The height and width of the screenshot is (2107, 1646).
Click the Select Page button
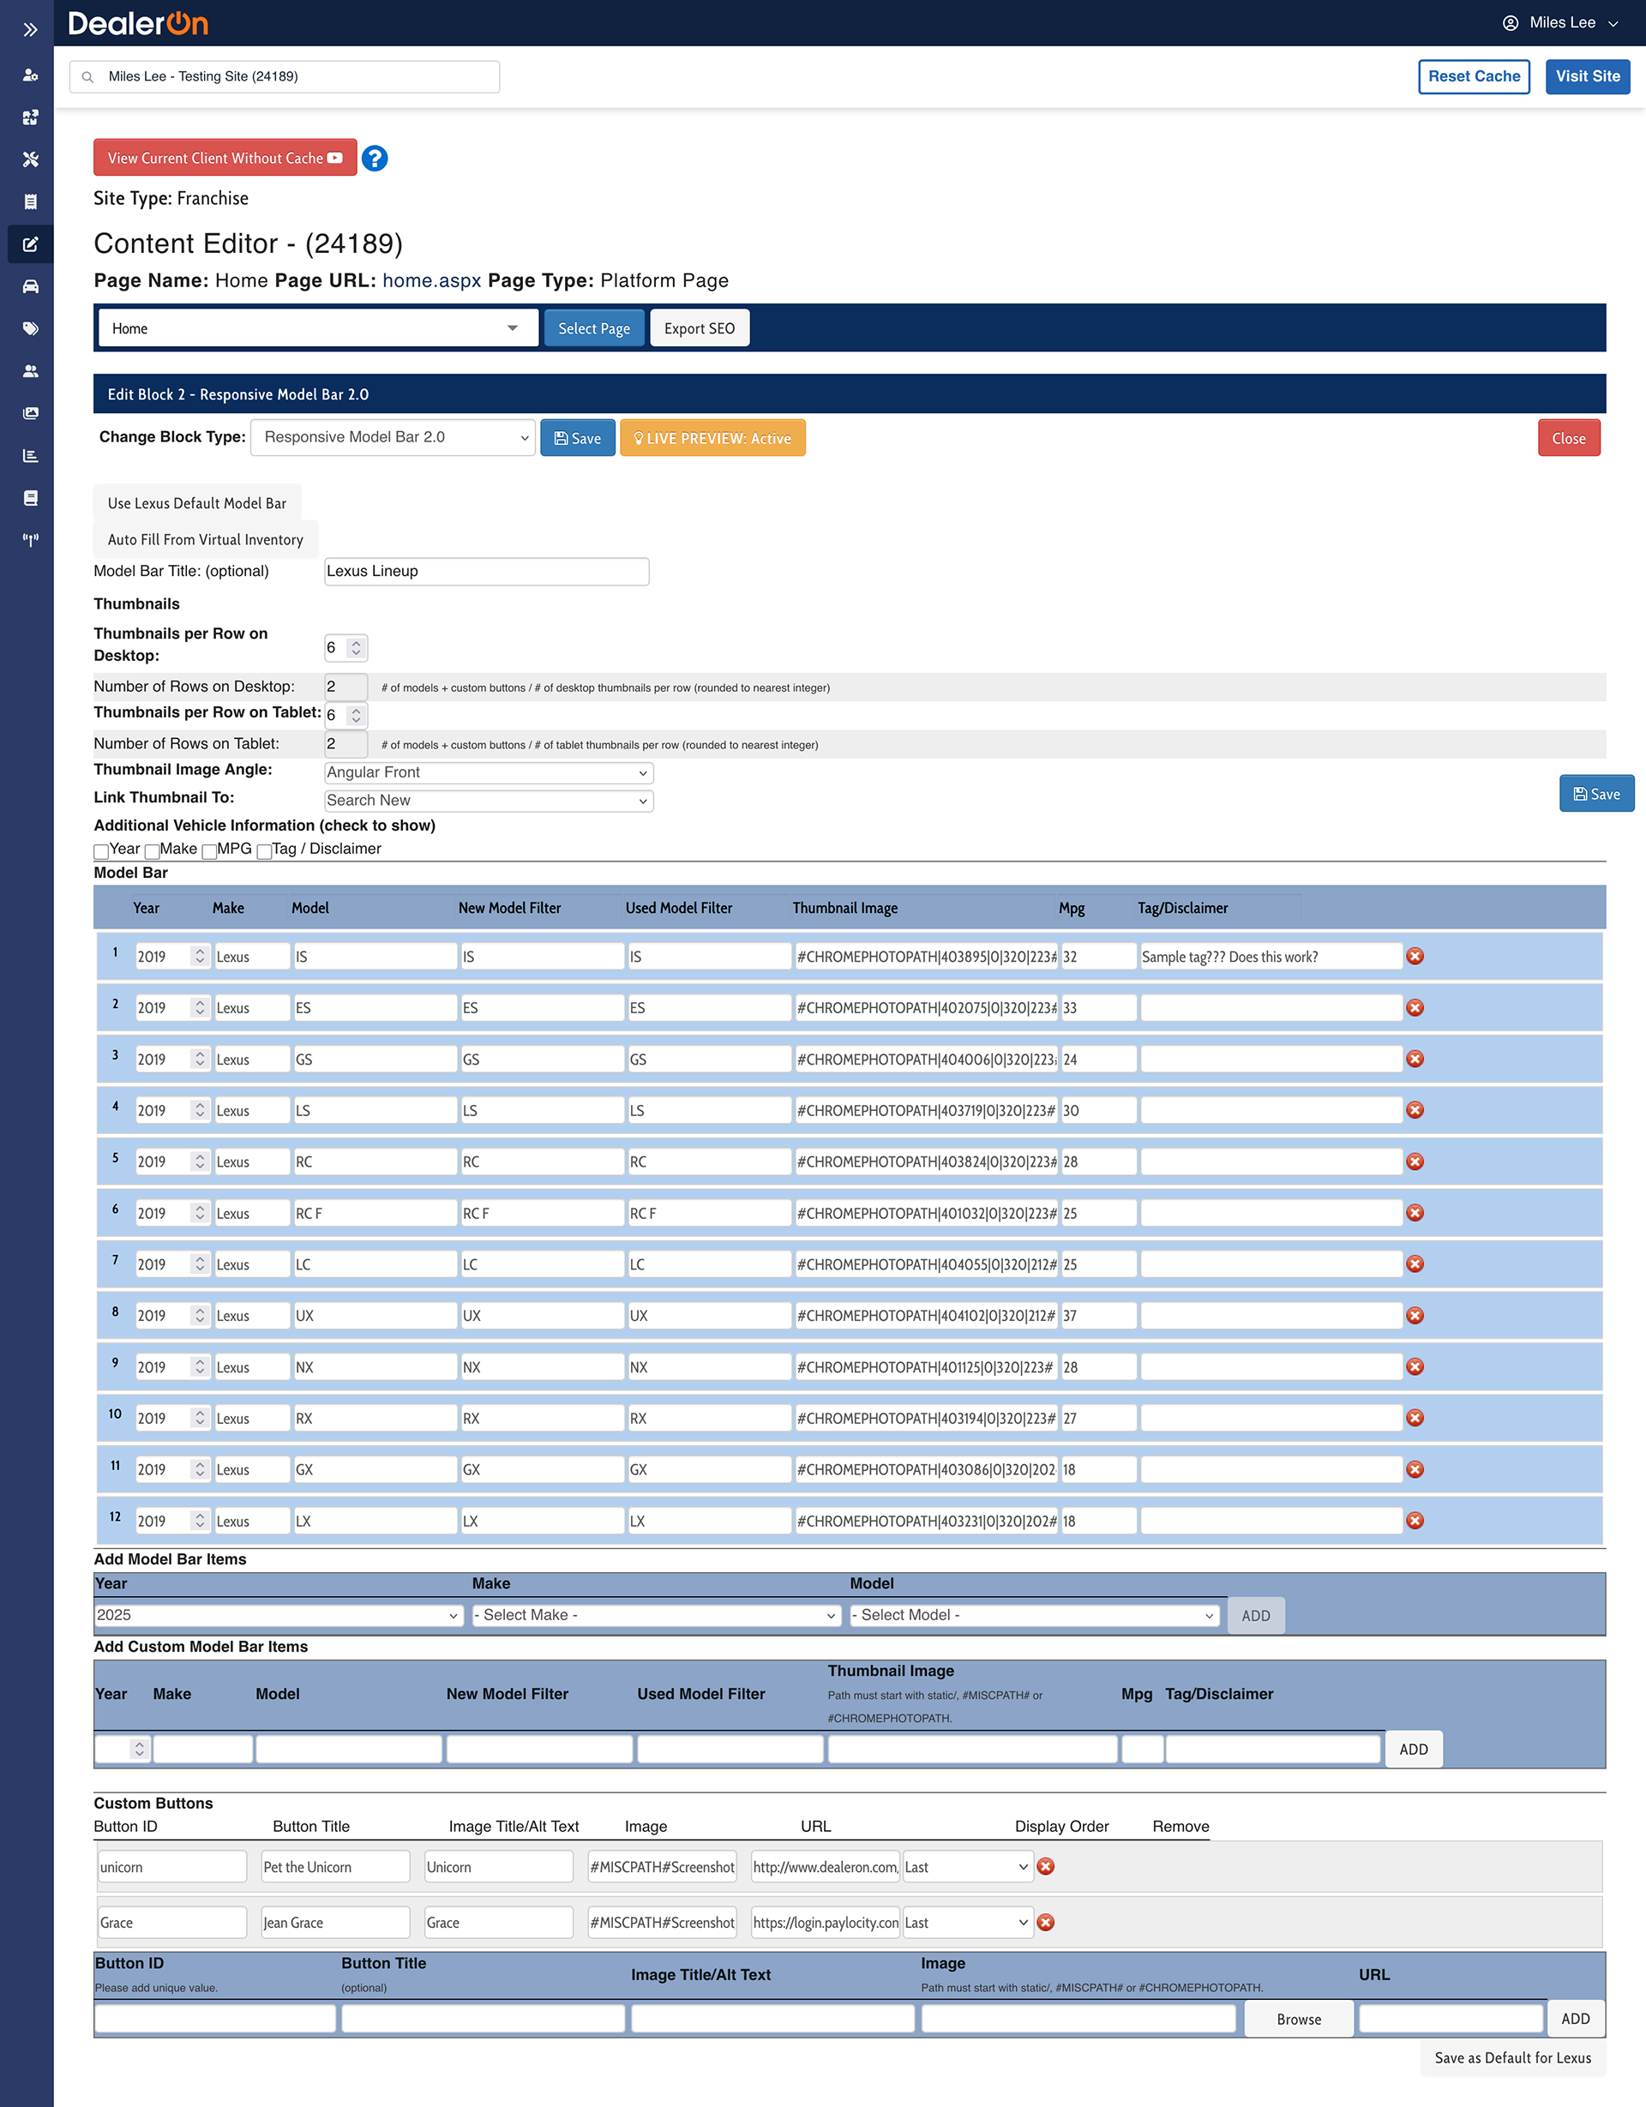pos(593,328)
